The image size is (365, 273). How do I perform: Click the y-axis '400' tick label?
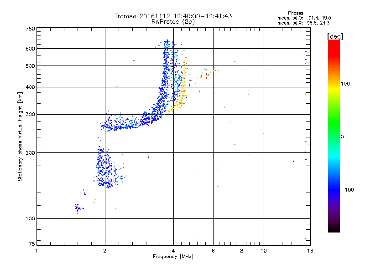pyautogui.click(x=30, y=87)
